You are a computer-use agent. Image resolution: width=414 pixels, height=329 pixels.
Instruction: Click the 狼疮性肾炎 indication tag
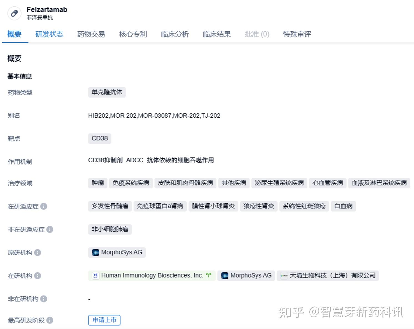[x=259, y=206]
